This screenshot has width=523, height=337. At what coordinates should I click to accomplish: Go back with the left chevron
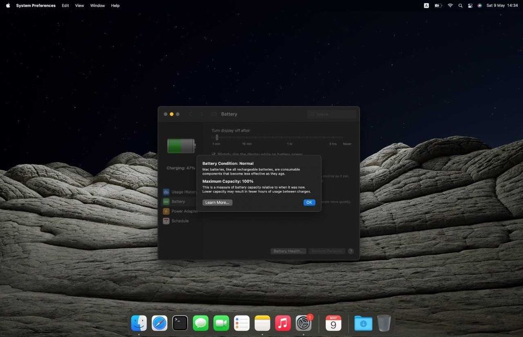coord(190,114)
